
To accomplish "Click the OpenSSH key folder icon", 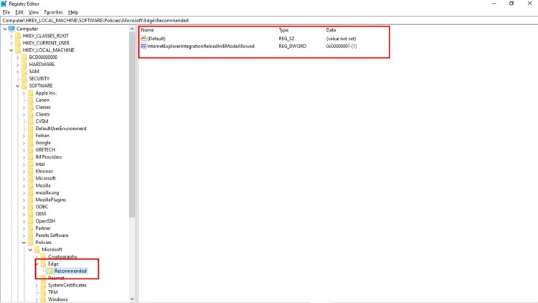I will [30, 221].
